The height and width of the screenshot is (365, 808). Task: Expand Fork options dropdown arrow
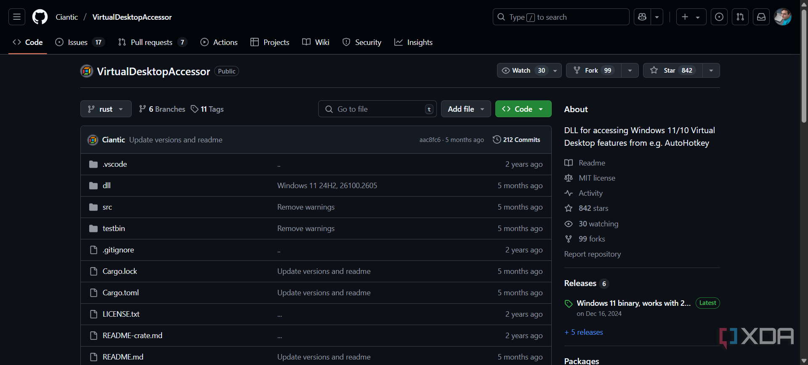click(630, 71)
